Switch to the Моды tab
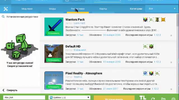This screenshot has width=179, height=100. pyautogui.click(x=52, y=9)
